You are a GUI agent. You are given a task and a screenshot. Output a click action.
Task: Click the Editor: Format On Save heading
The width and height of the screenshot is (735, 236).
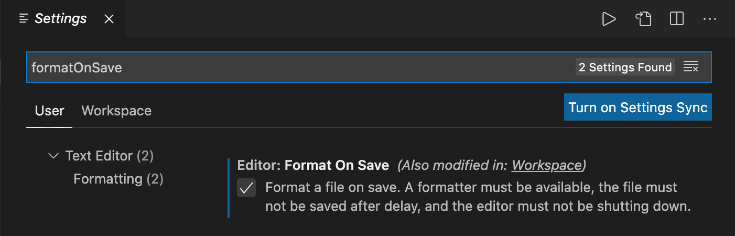[313, 165]
